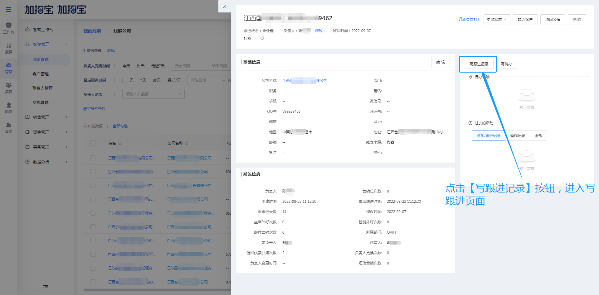Check the first table row checkbox
The image size is (599, 295).
pos(93,158)
